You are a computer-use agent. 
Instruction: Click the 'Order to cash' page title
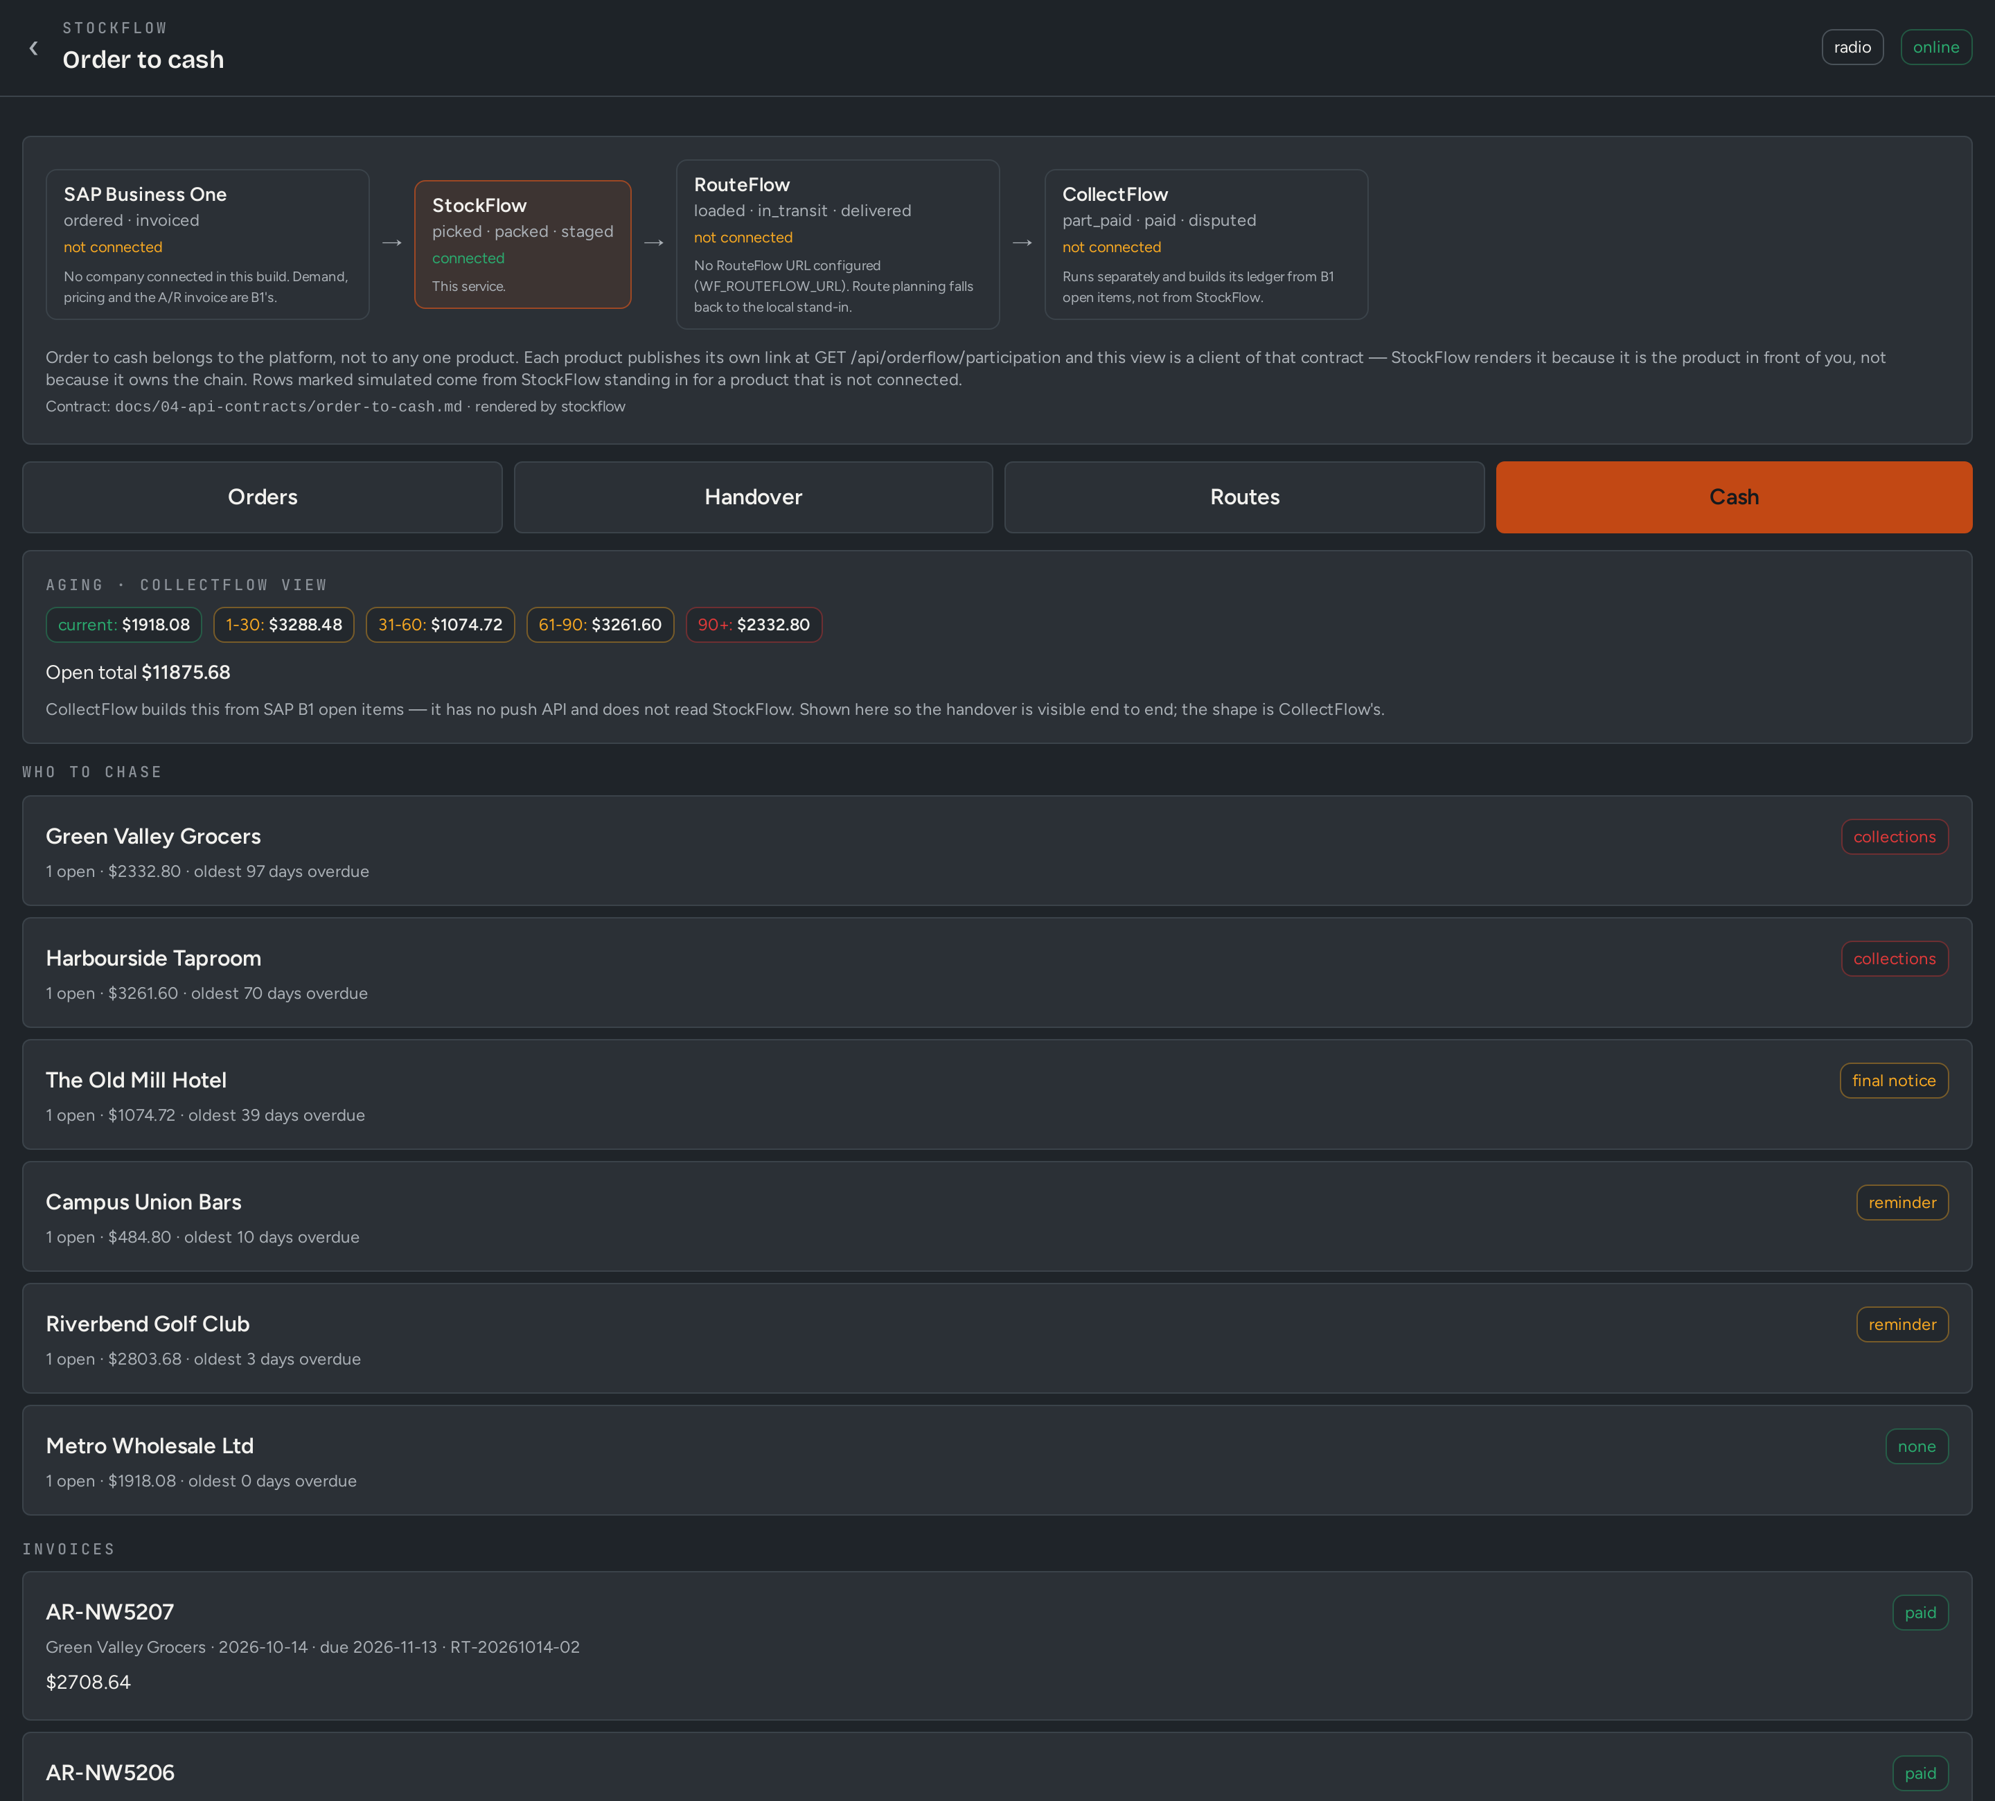tap(143, 60)
